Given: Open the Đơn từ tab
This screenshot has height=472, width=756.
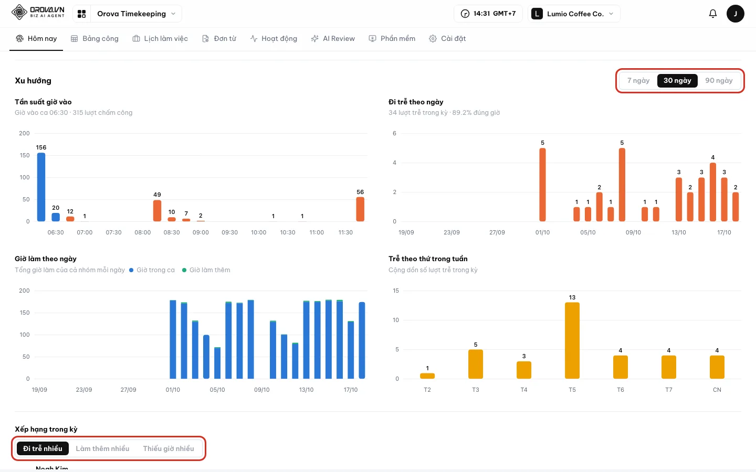Looking at the screenshot, I should [219, 39].
